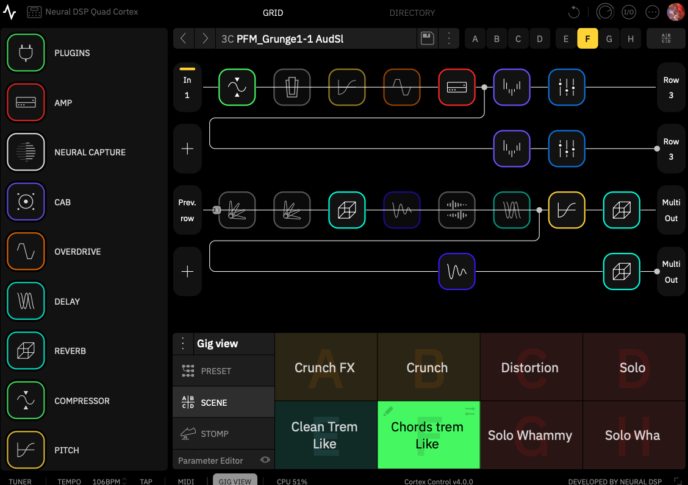Open the I/O settings icon

(x=629, y=12)
